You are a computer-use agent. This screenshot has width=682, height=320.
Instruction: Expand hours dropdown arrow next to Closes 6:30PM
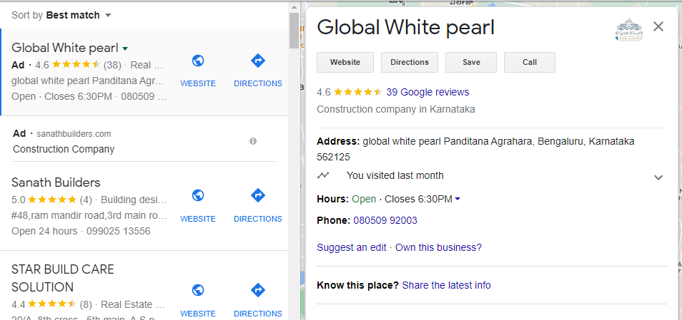(x=457, y=200)
